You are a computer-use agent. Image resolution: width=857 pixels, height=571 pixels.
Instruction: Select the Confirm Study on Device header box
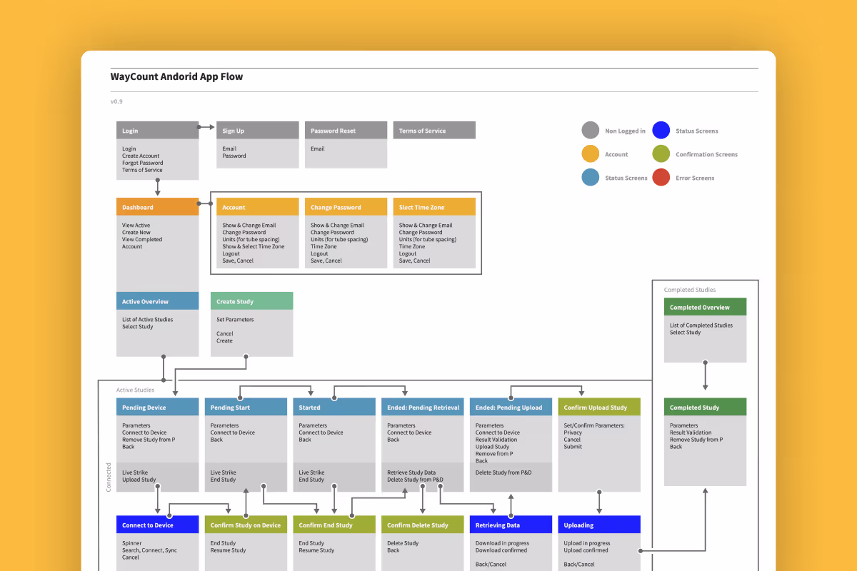[x=246, y=525]
